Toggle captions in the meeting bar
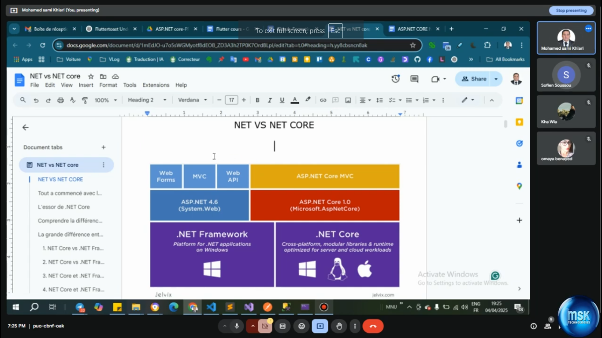The width and height of the screenshot is (602, 338). (282, 326)
